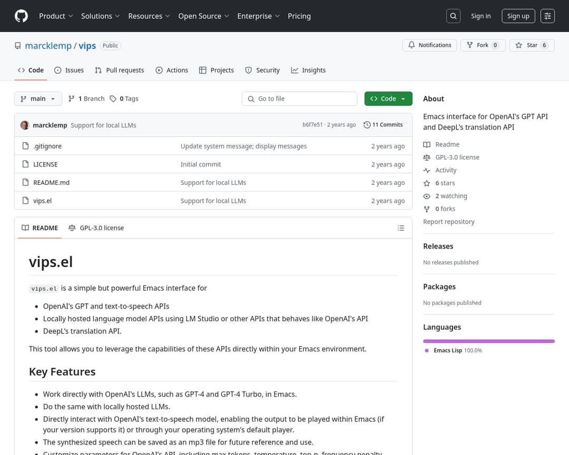Click the branch icon beside 1 Branch
Viewport: 569px width, 455px height.
click(72, 98)
